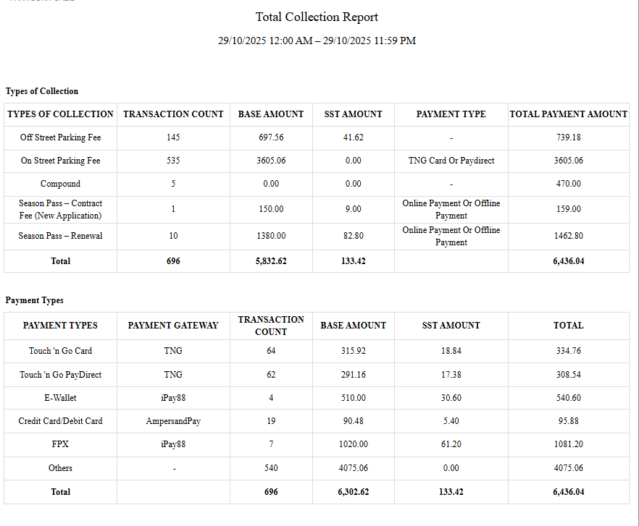The width and height of the screenshot is (639, 526).
Task: Select the TOTAL PAYMENT AMOUNT column header
Action: 568,114
